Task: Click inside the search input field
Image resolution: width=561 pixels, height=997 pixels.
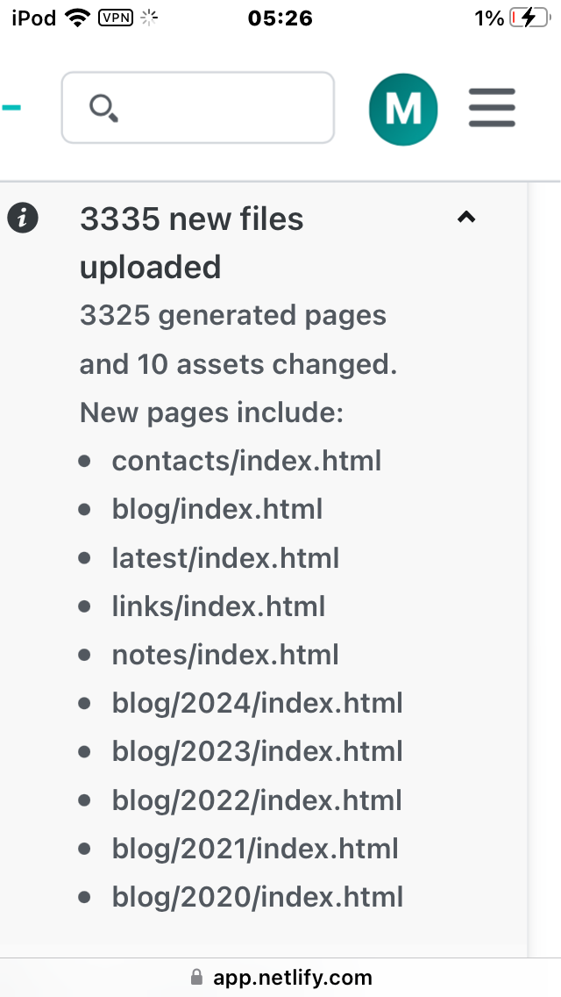Action: [219, 108]
